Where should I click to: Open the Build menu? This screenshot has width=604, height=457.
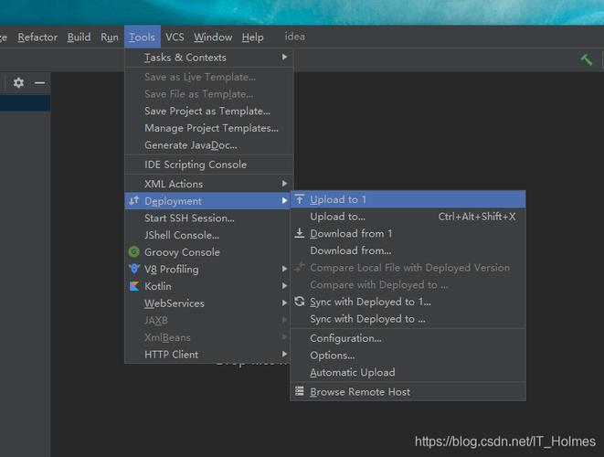pyautogui.click(x=79, y=37)
